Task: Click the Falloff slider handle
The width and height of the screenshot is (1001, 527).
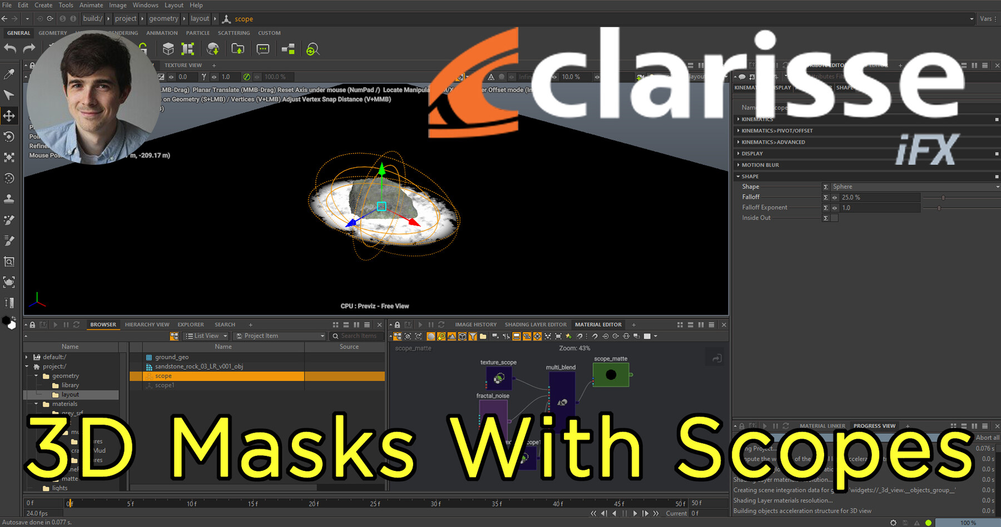Action: (943, 198)
